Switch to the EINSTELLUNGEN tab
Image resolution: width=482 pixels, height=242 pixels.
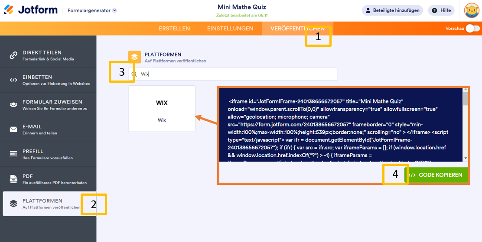pyautogui.click(x=230, y=29)
